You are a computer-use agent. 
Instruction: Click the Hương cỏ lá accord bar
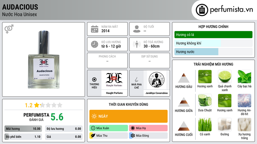[x=213, y=34]
